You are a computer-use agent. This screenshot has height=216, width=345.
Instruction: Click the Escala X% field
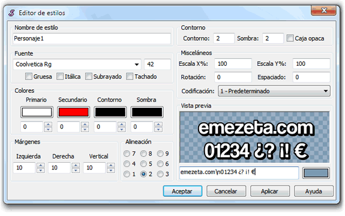233,63
